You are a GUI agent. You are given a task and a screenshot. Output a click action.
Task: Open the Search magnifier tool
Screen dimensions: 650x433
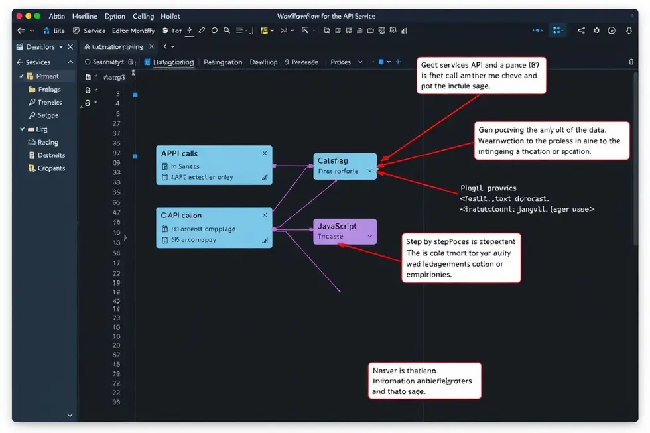227,31
